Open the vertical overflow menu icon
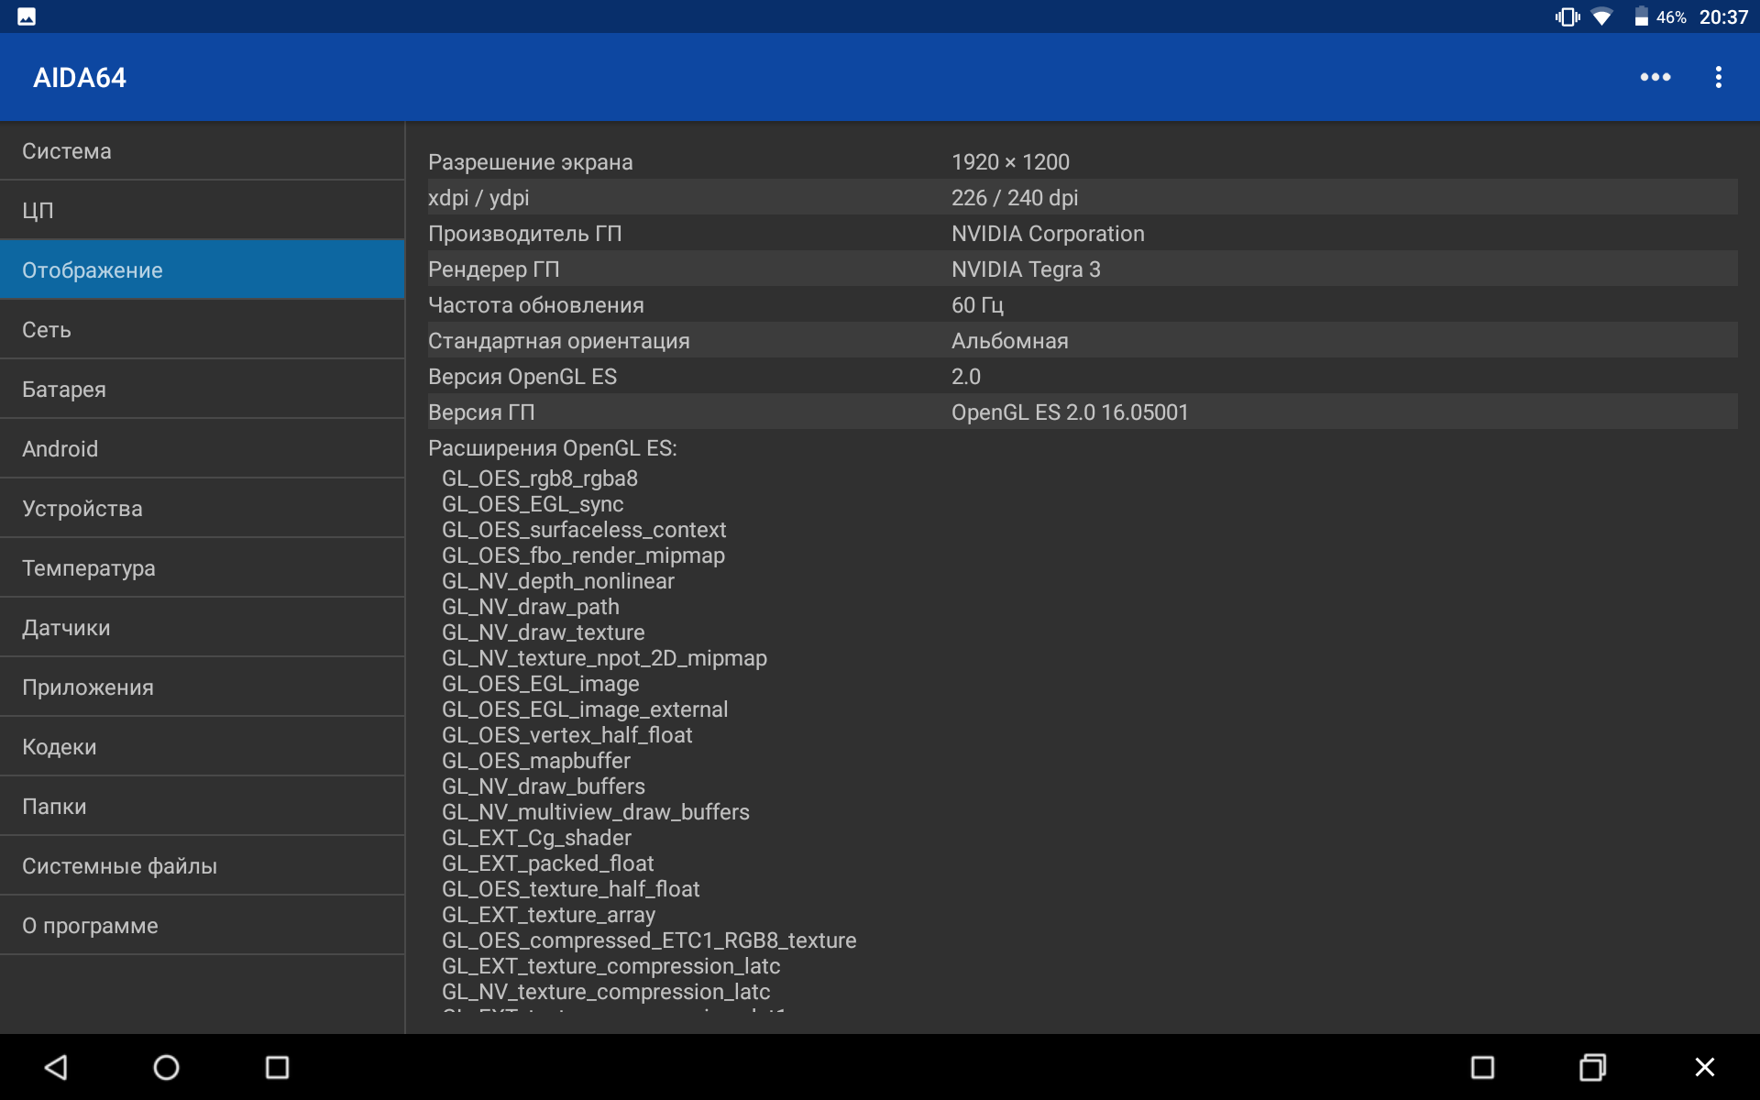1760x1100 pixels. (1718, 77)
